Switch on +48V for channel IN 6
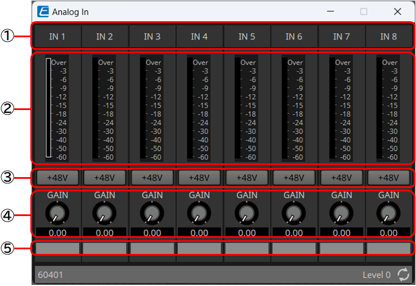Viewport: 416px width, 286px height. point(294,178)
